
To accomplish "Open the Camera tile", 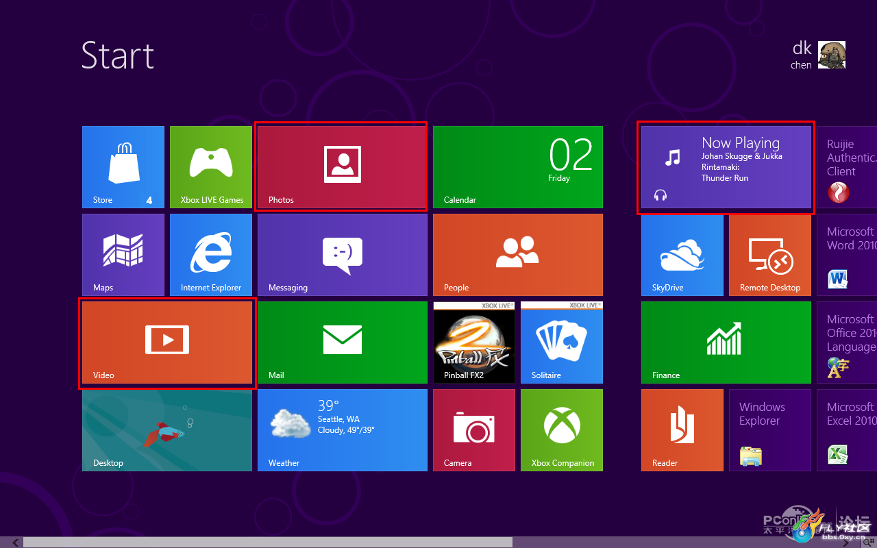I will tap(474, 430).
